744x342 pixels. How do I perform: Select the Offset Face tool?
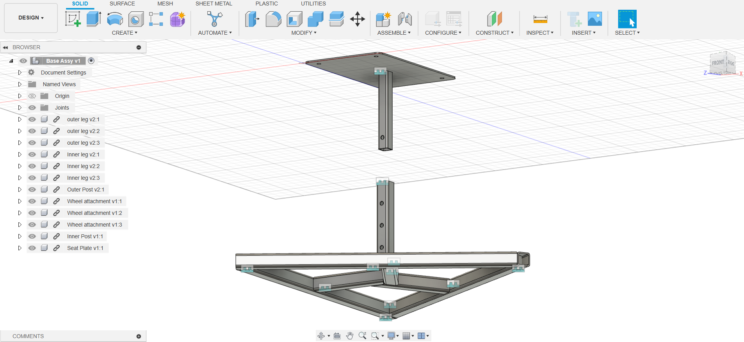click(x=336, y=19)
